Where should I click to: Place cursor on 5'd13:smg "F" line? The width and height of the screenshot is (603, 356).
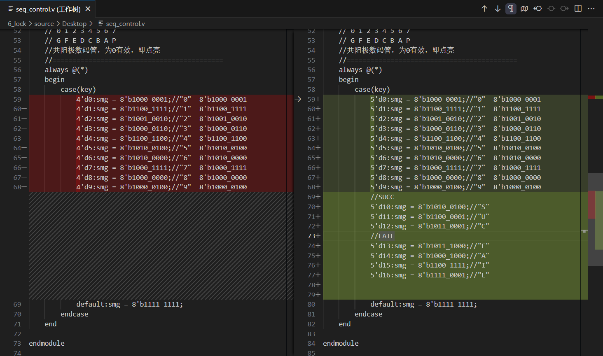click(x=430, y=246)
